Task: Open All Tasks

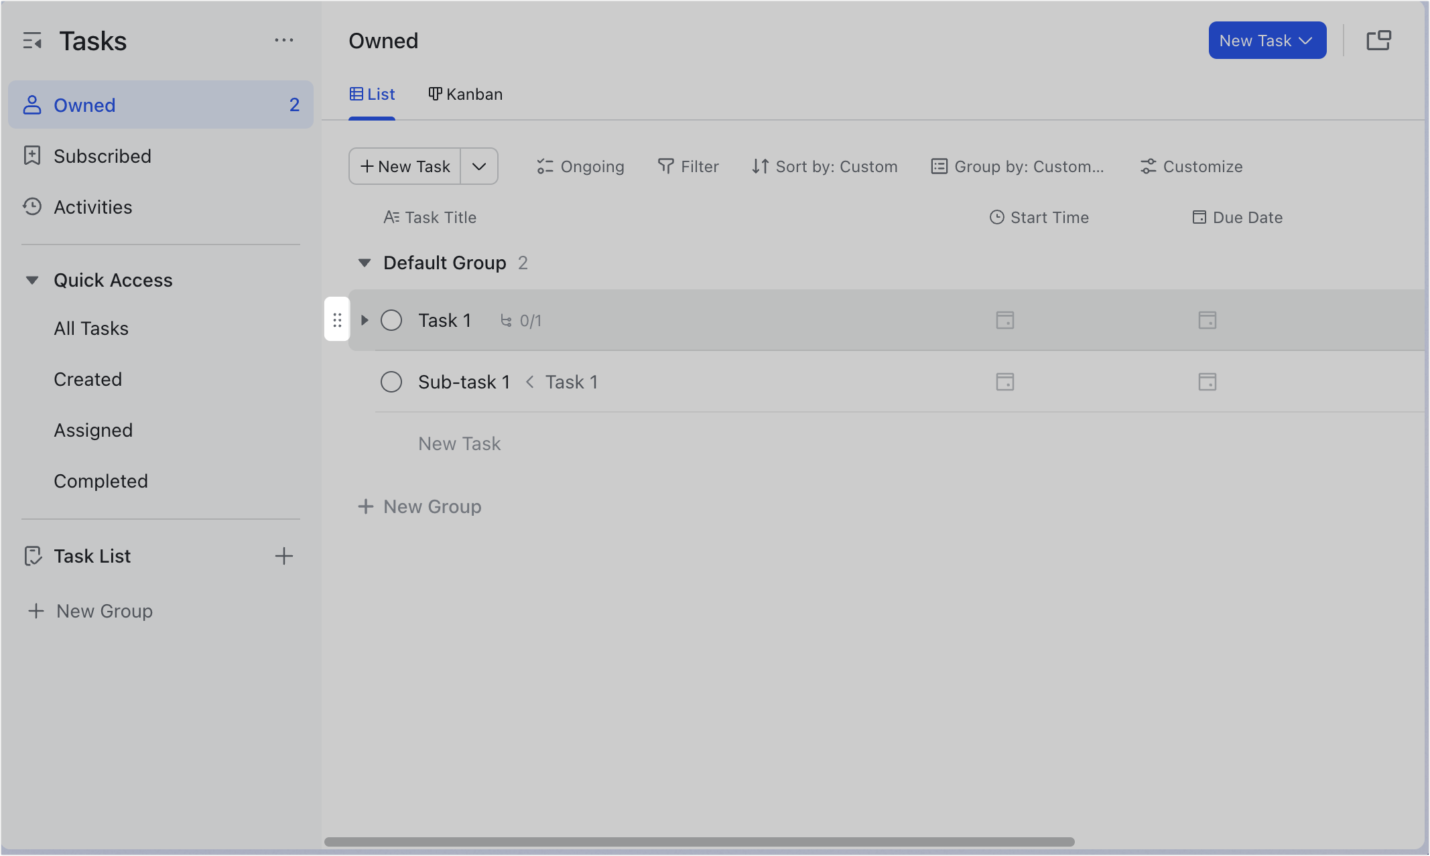Action: tap(91, 328)
